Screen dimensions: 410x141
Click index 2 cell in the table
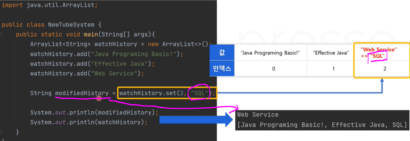pyautogui.click(x=382, y=69)
